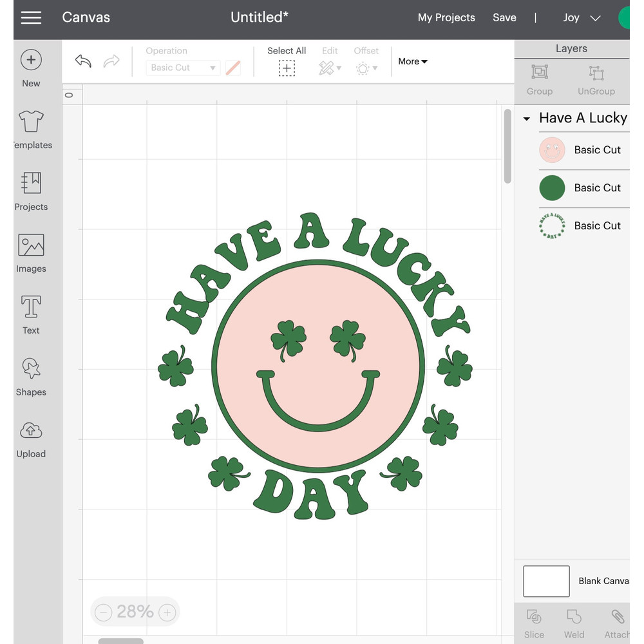Go to My Projects
The height and width of the screenshot is (644, 644).
pos(446,17)
